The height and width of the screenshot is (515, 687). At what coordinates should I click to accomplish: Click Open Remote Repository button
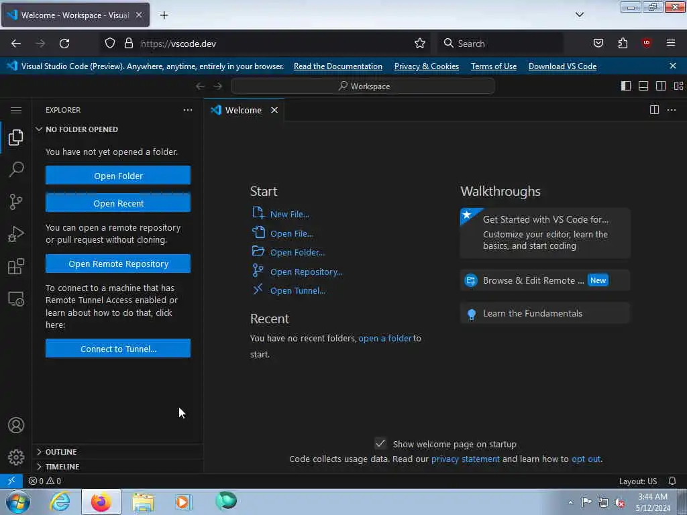point(118,264)
